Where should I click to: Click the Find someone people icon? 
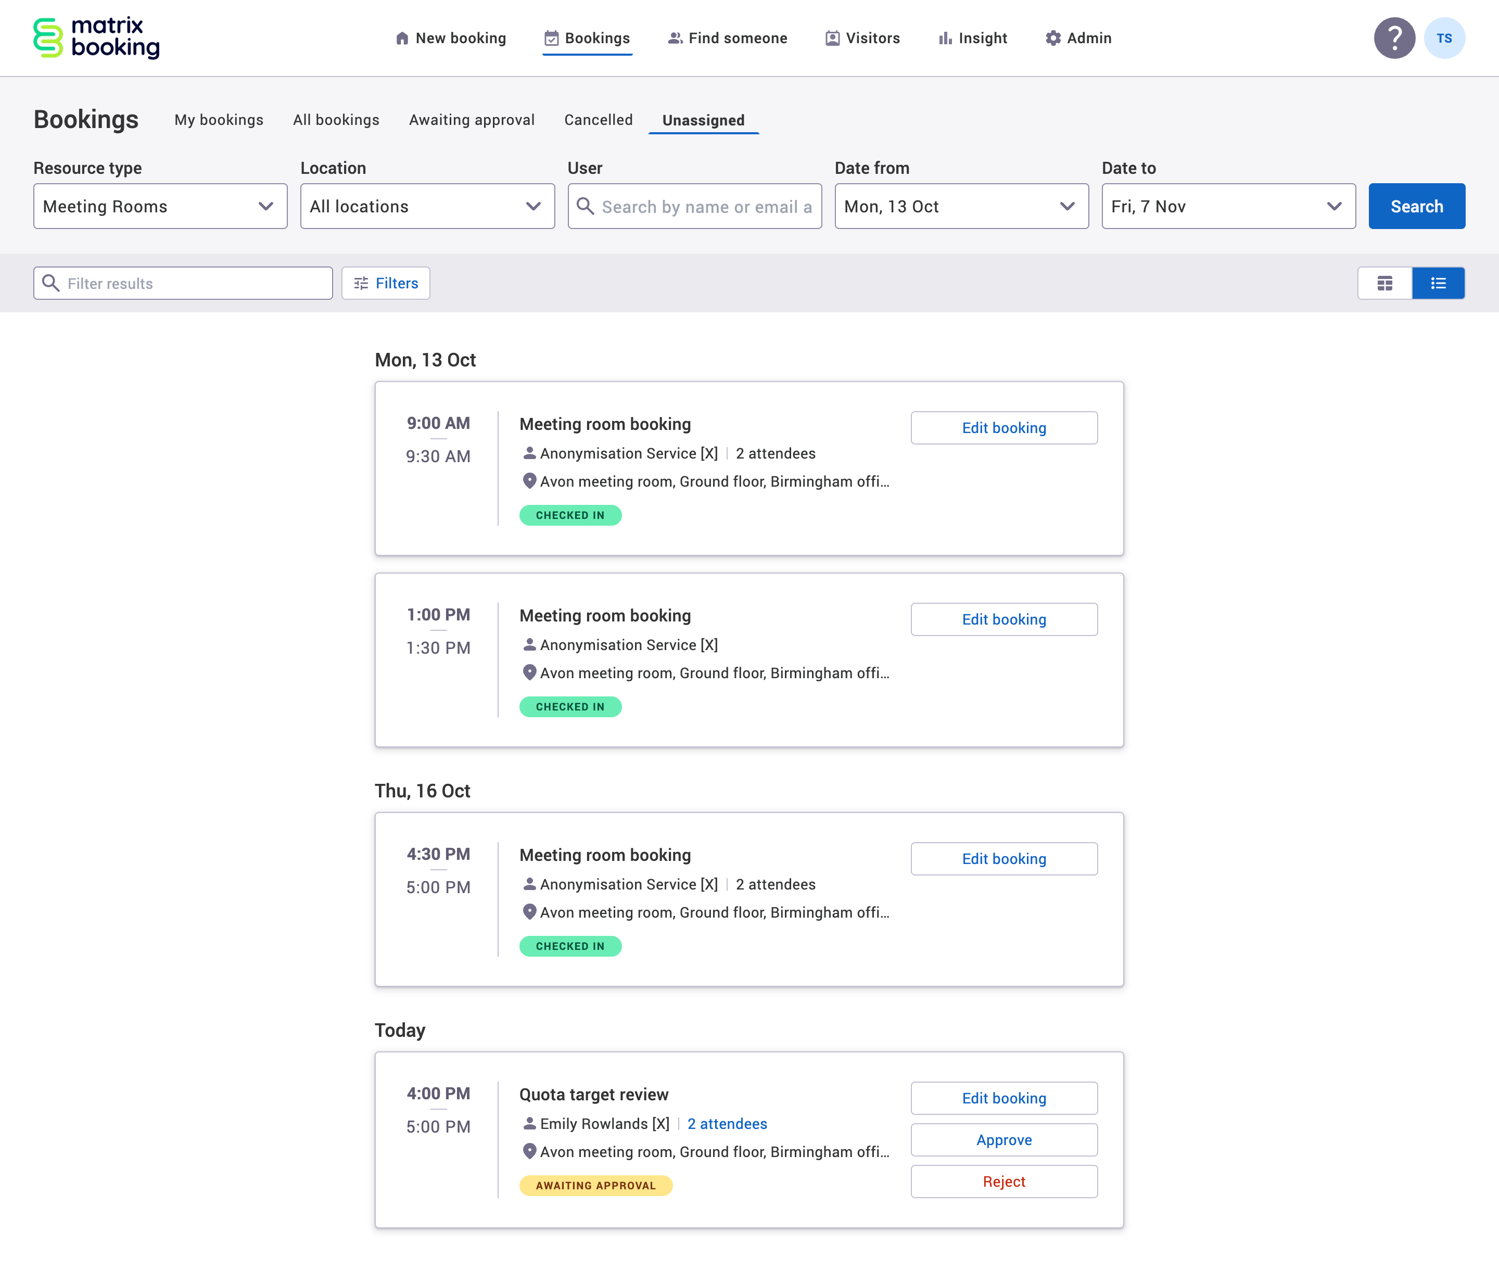pyautogui.click(x=675, y=38)
